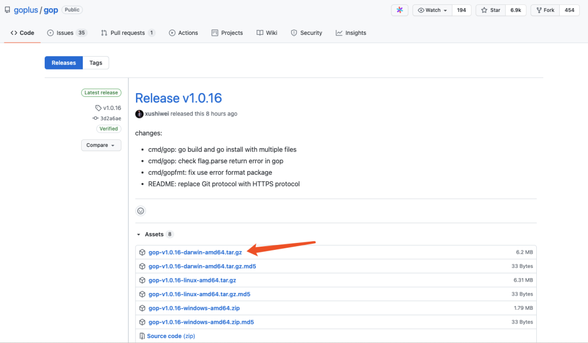Screen dimensions: 588x343
Task: Open commit 3d2a6ae
Action: 111,119
